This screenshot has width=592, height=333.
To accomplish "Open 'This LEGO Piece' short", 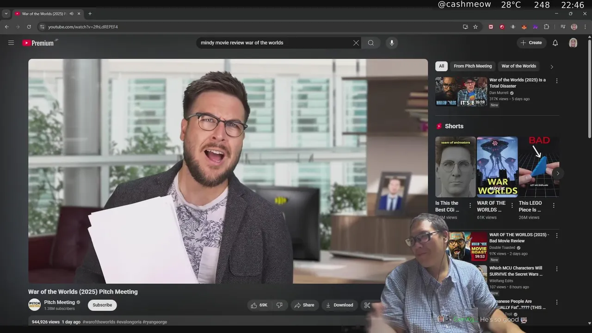I will click(x=539, y=167).
